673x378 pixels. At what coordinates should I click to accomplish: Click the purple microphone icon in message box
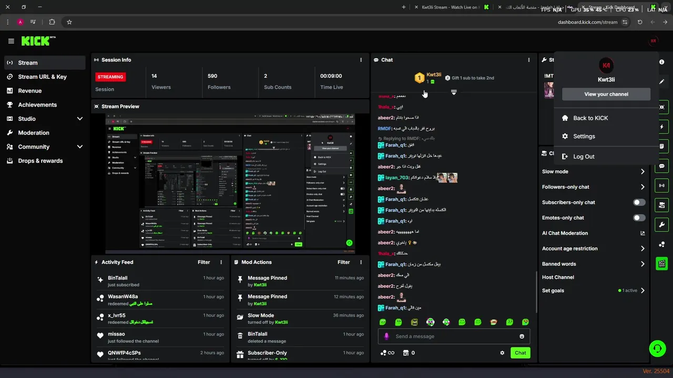pyautogui.click(x=386, y=337)
